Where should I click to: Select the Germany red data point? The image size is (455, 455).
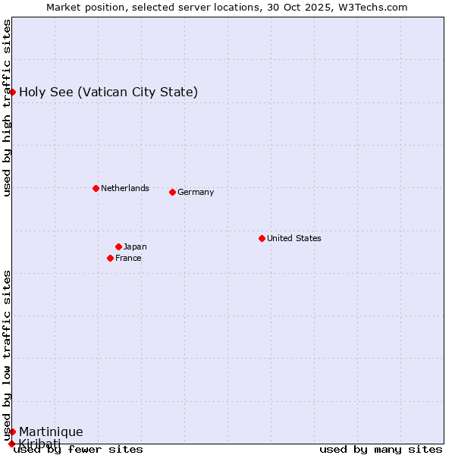[172, 192]
